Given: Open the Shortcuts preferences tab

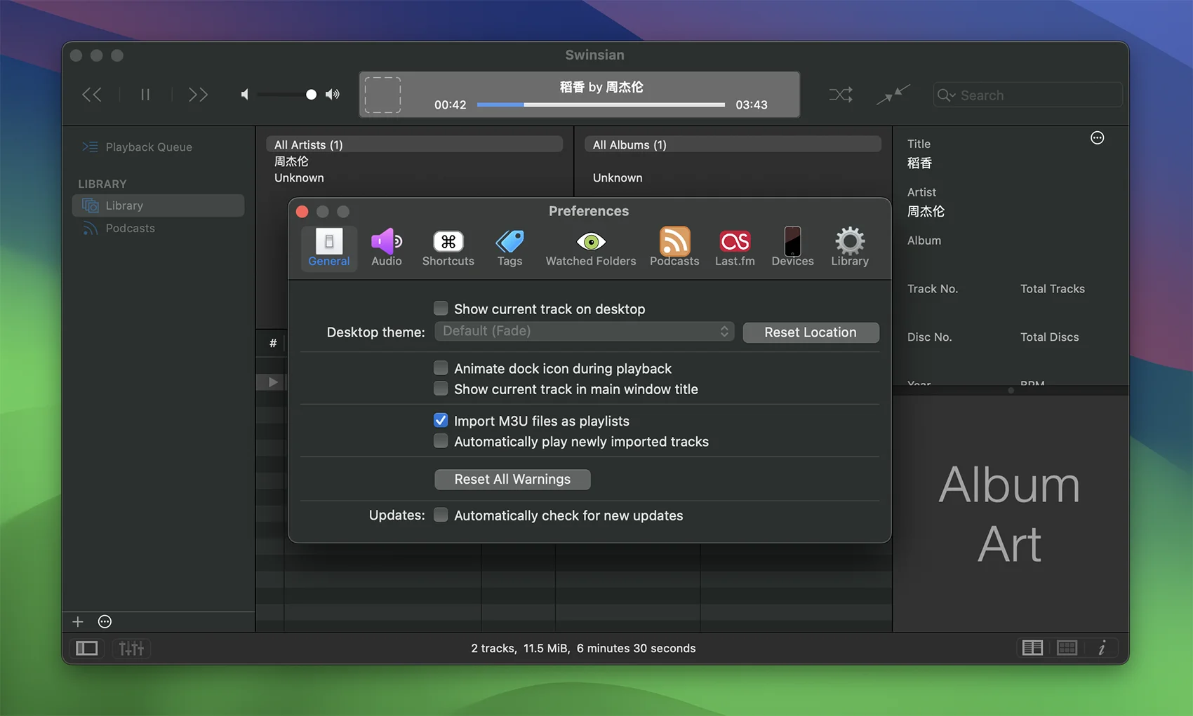Looking at the screenshot, I should pyautogui.click(x=448, y=247).
